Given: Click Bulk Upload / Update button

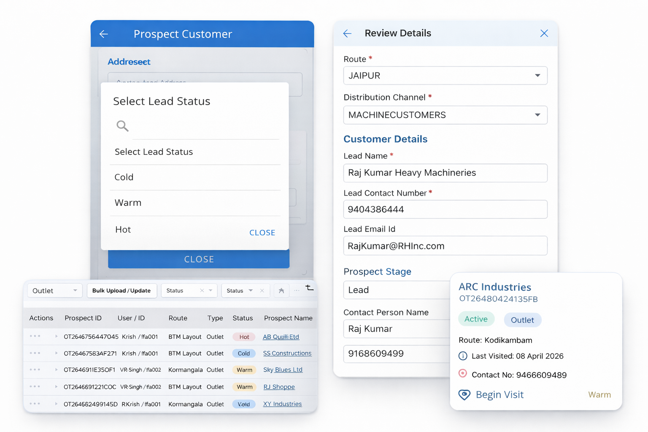Looking at the screenshot, I should tap(121, 291).
